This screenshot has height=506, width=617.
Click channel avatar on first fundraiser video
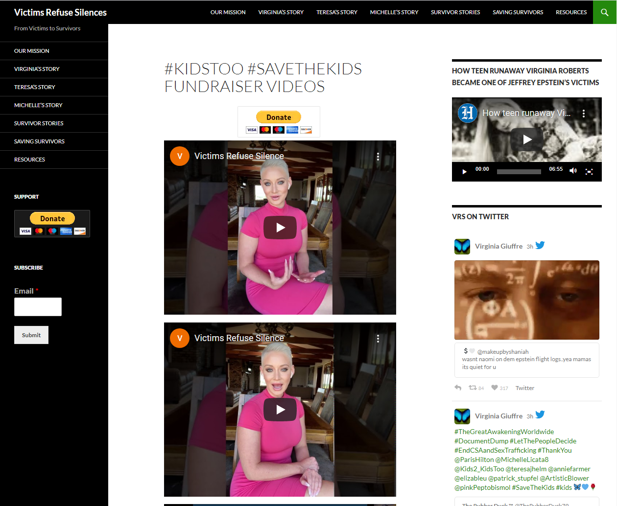180,156
